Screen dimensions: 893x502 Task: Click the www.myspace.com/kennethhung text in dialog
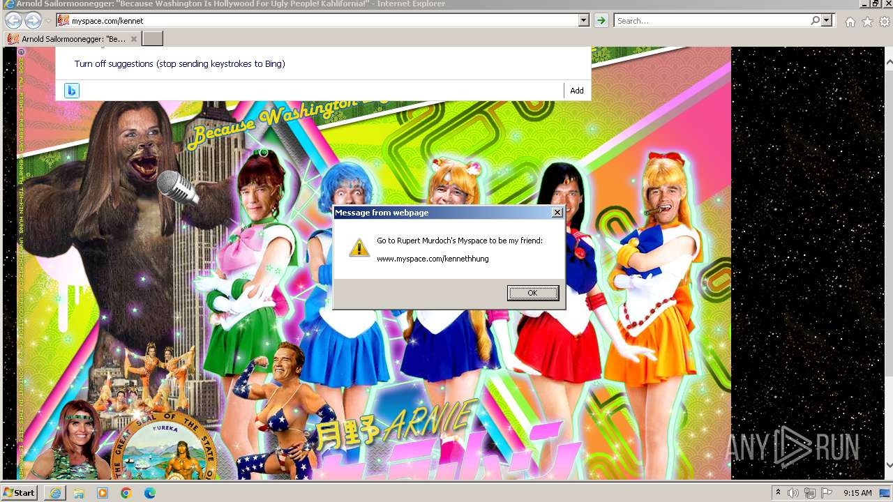point(433,259)
